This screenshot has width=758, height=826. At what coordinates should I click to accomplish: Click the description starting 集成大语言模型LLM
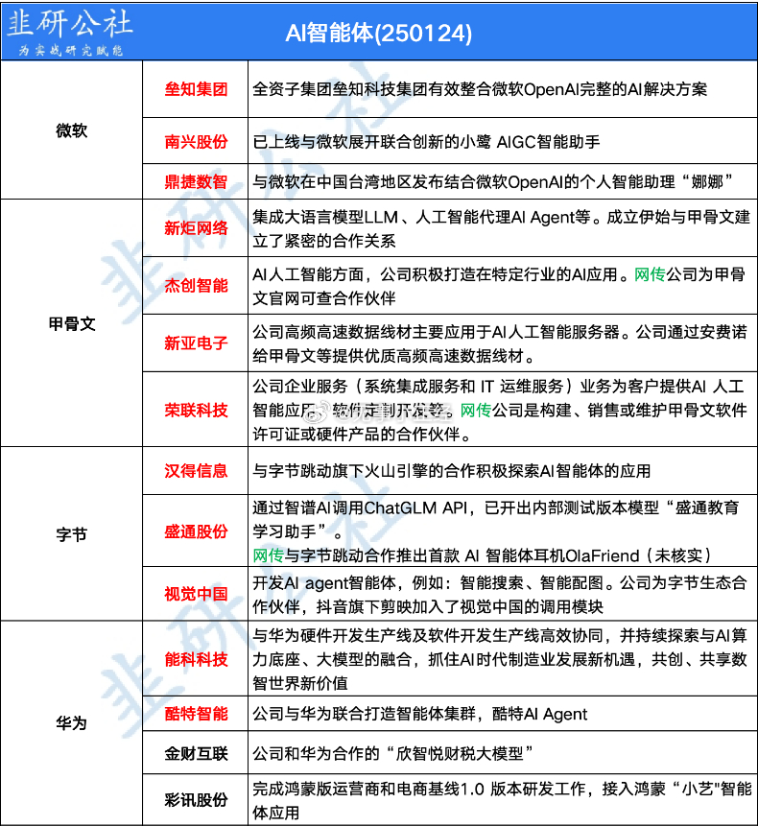[501, 228]
